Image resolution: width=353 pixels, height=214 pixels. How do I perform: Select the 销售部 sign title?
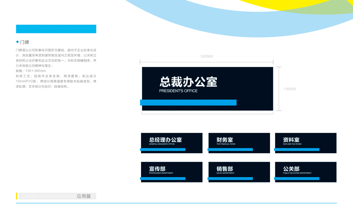[x=225, y=169]
